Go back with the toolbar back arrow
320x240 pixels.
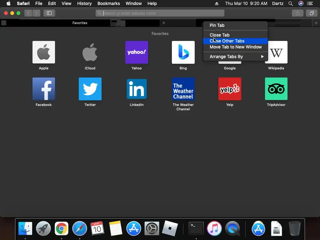pyautogui.click(x=28, y=13)
